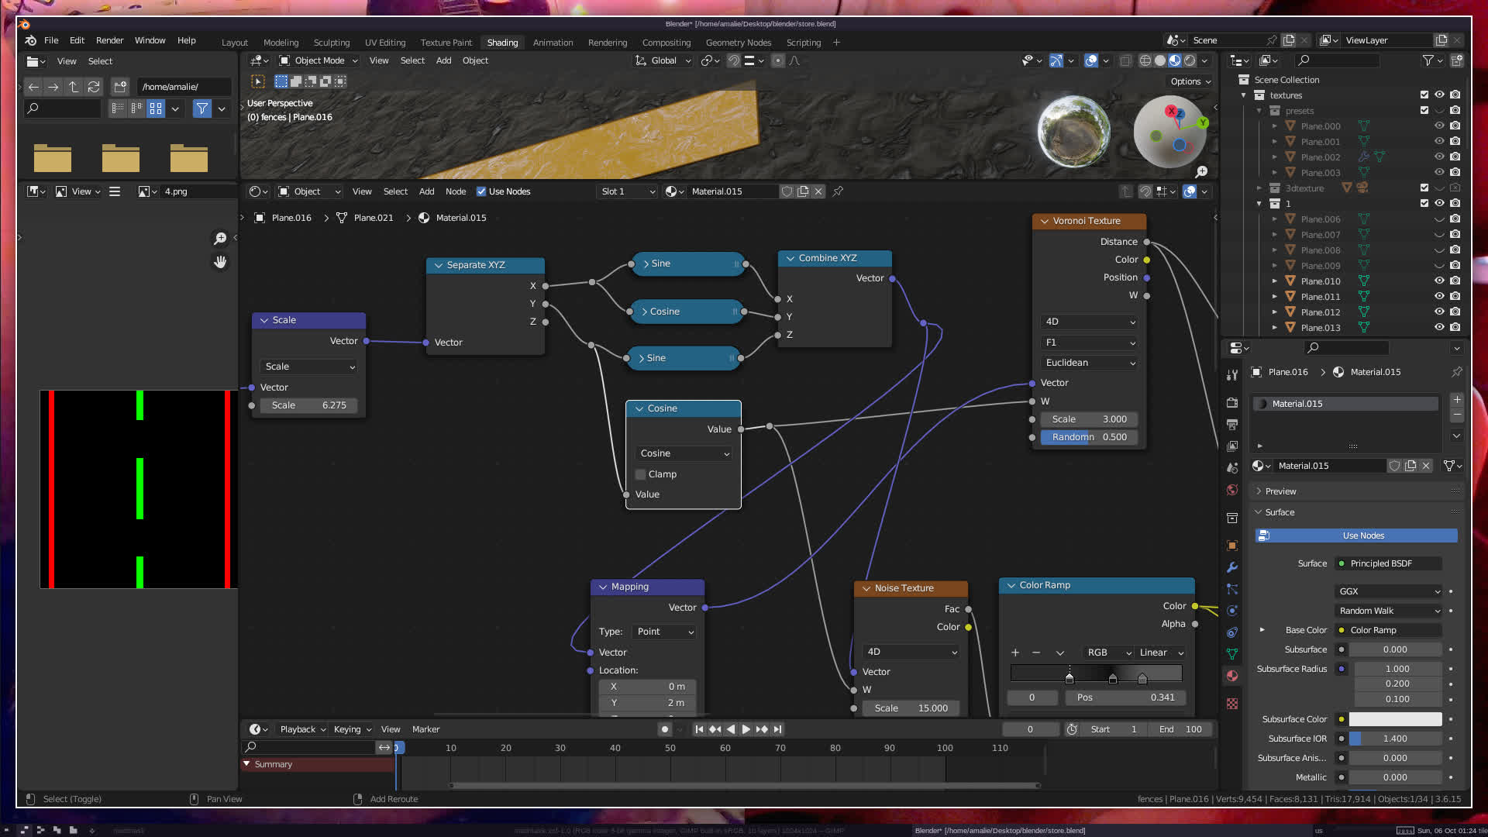
Task: Click the new folder icon in file browser
Action: [x=119, y=87]
